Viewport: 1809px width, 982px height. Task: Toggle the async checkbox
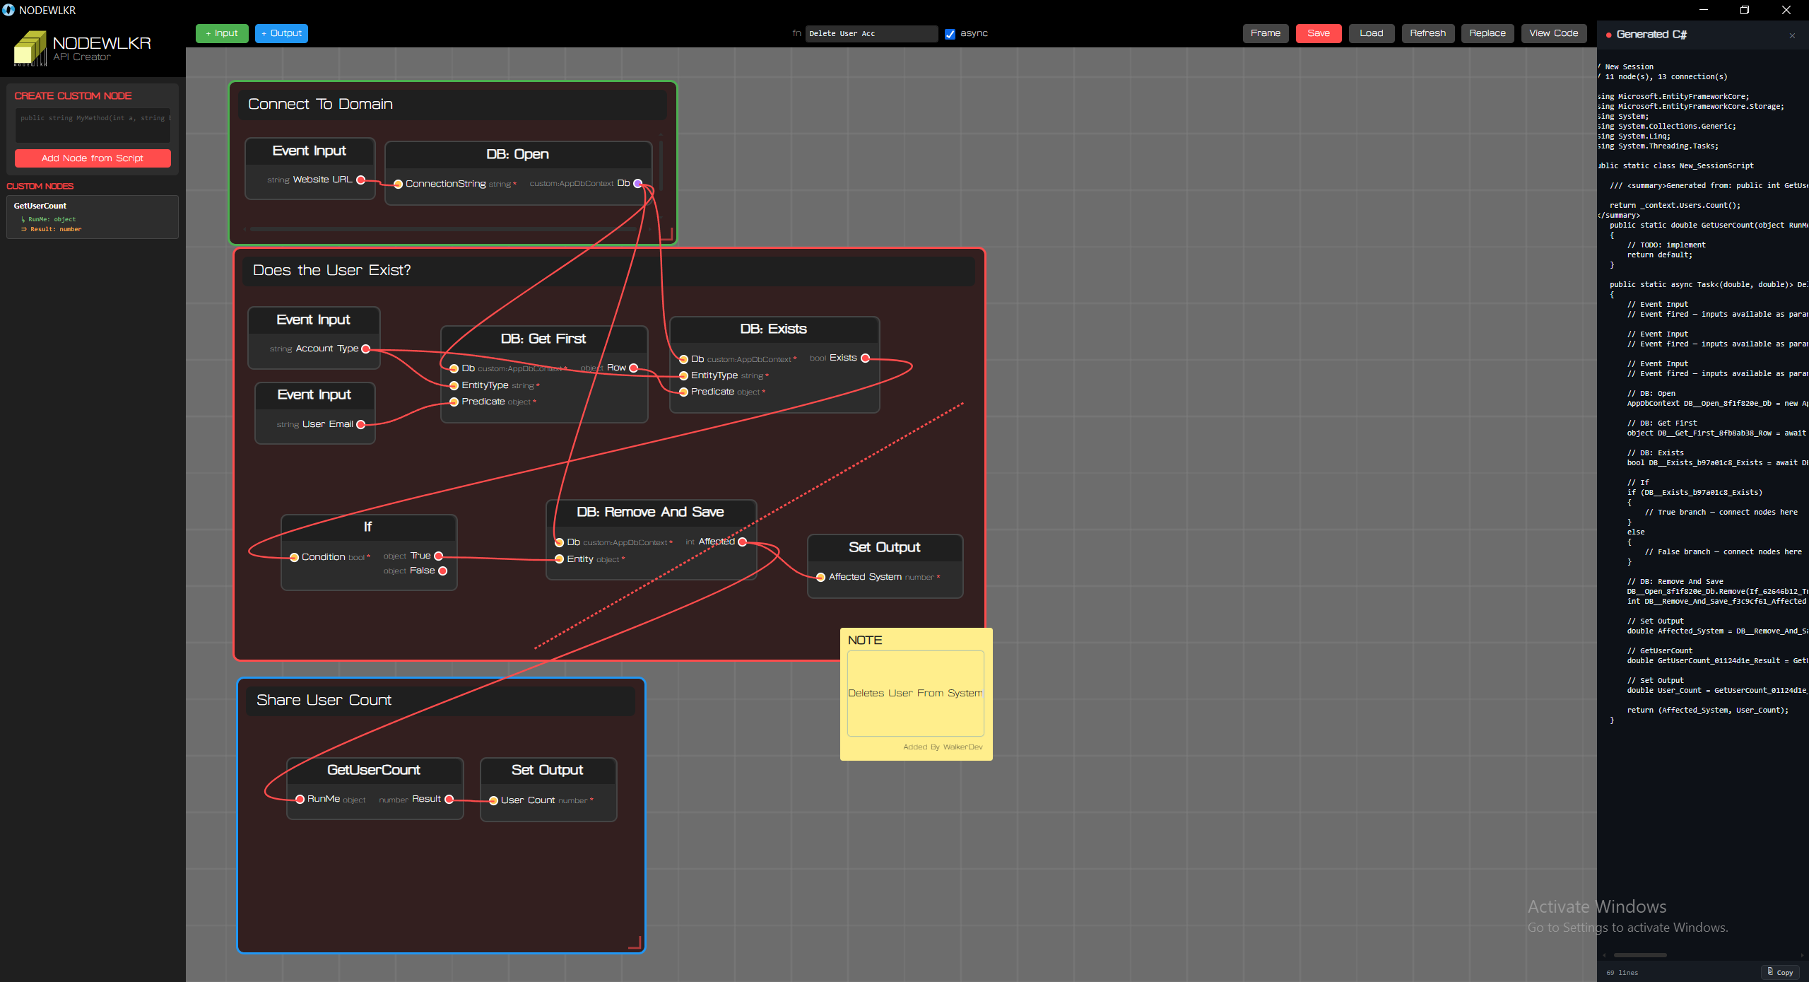[x=950, y=34]
